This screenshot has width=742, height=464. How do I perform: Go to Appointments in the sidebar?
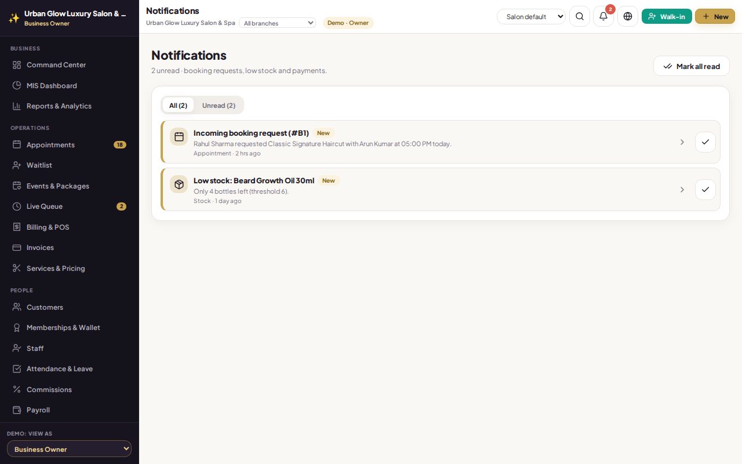[70, 144]
